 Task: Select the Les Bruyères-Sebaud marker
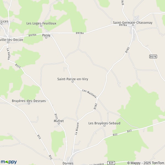(x=105, y=126)
